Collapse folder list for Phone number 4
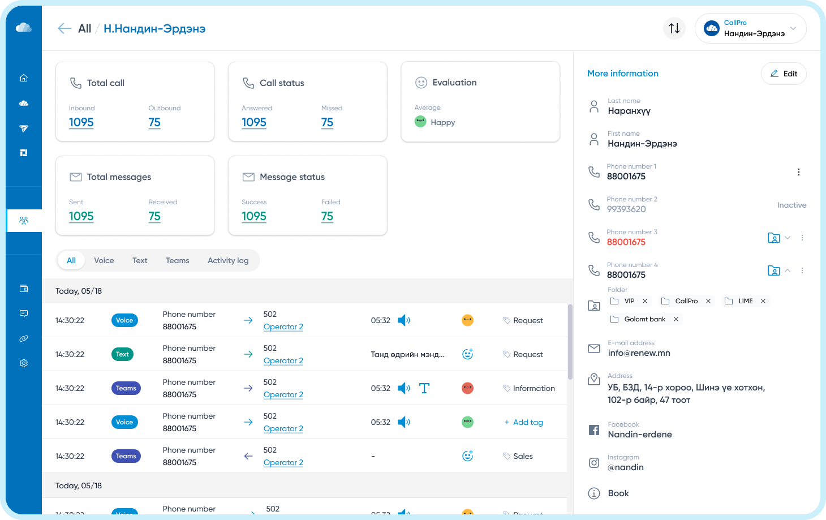 point(788,270)
